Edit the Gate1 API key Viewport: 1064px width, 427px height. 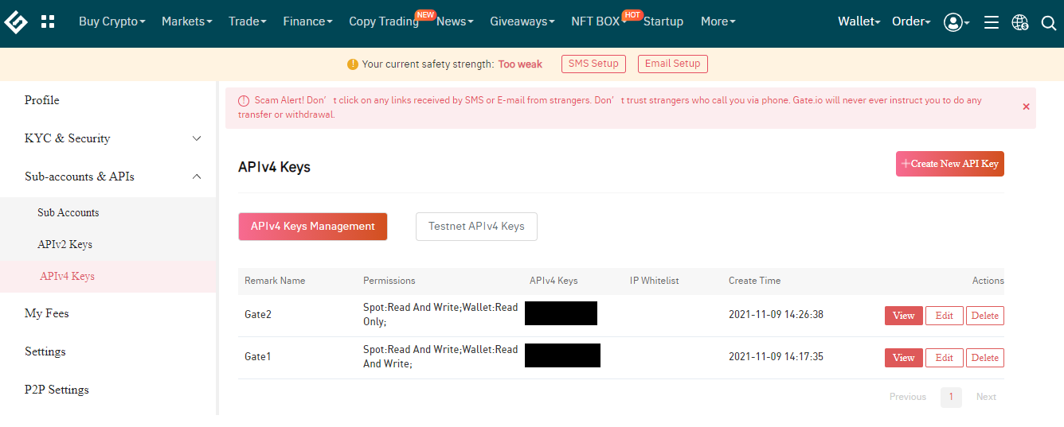(x=945, y=358)
